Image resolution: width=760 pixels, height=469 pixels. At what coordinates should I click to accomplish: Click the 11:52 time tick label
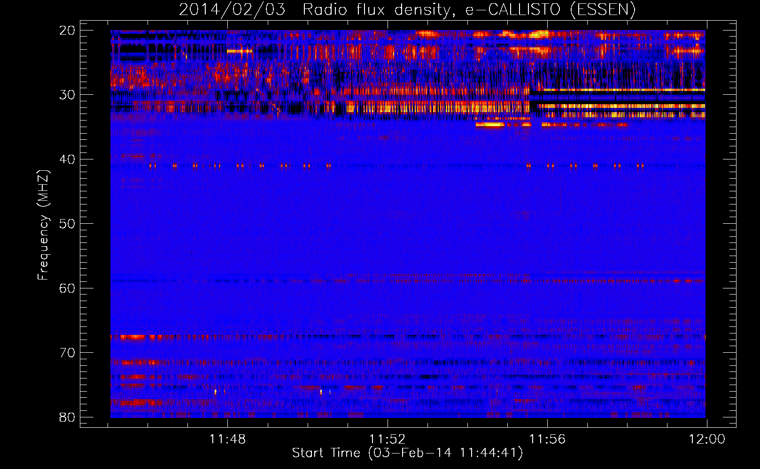[x=388, y=439]
